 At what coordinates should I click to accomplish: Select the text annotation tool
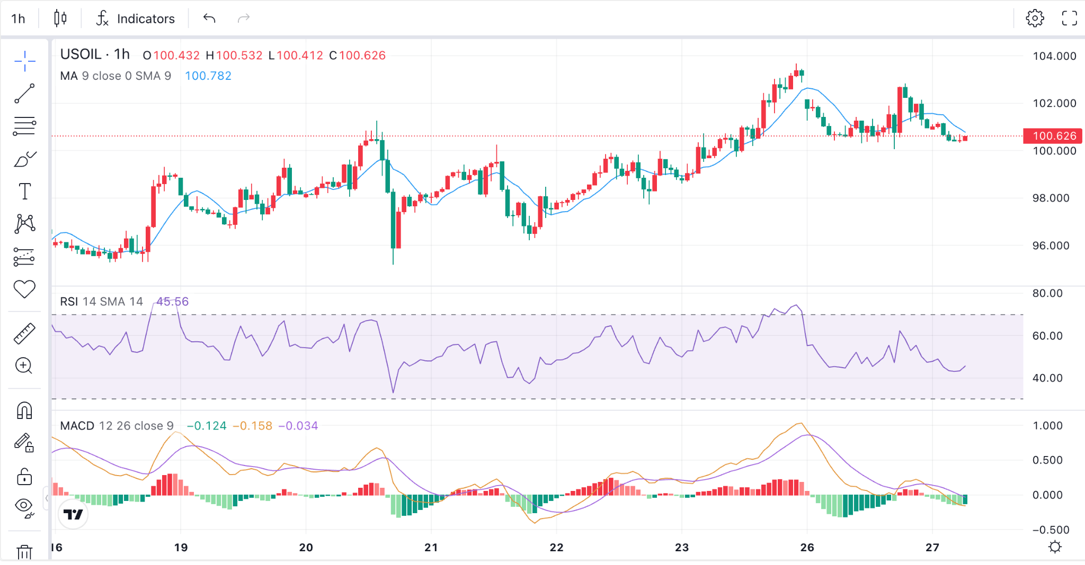[24, 192]
